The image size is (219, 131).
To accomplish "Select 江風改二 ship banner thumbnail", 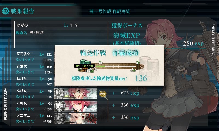I will click(76, 106).
